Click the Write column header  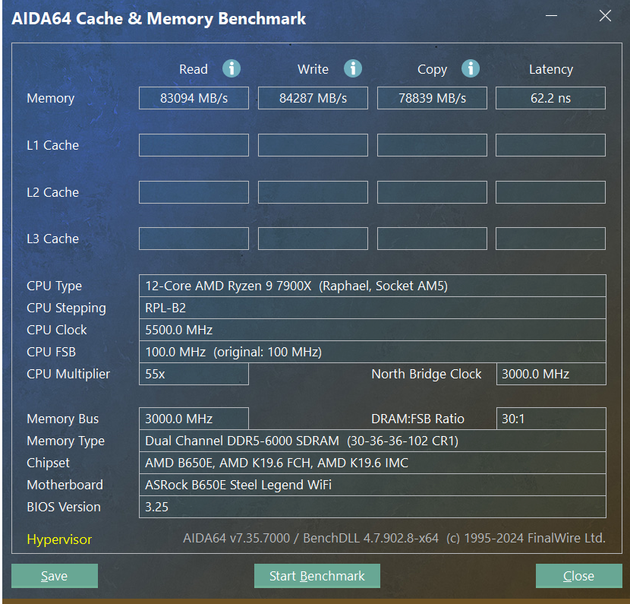coord(313,69)
